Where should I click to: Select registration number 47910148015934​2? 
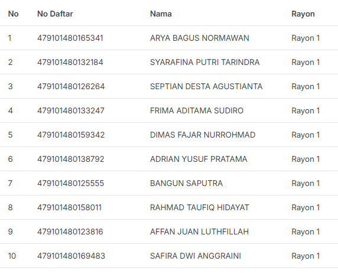[71, 135]
